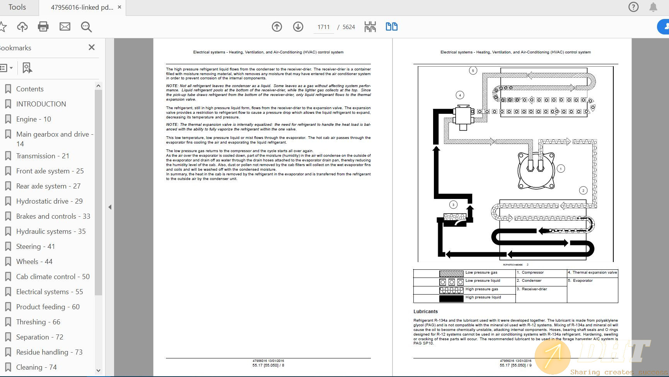The height and width of the screenshot is (377, 669).
Task: Open the Separation - 72 bookmark
Action: 40,337
